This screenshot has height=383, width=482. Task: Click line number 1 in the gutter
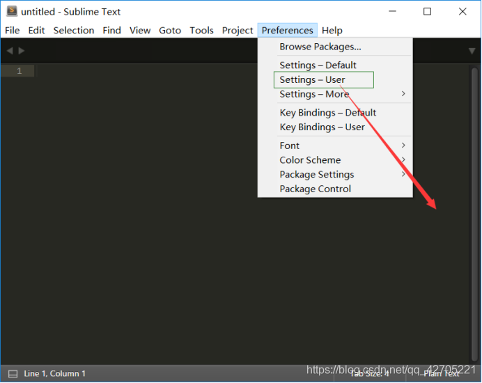[19, 71]
